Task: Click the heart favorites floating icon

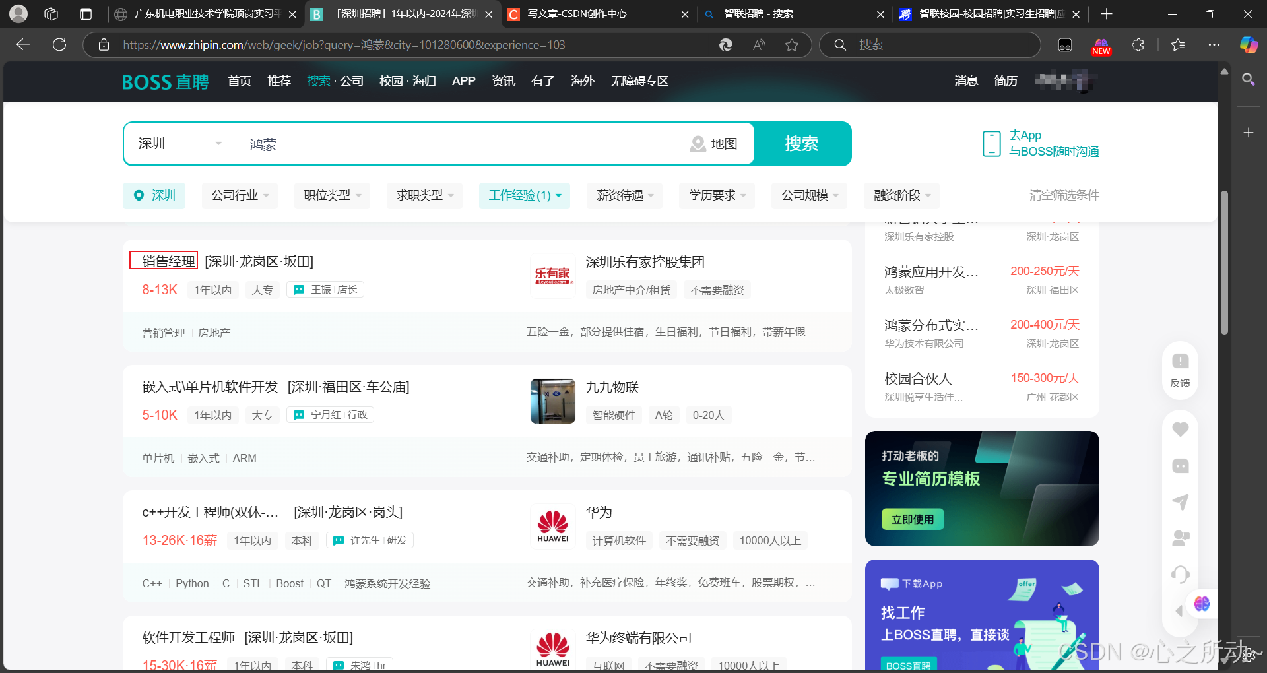Action: 1180,429
